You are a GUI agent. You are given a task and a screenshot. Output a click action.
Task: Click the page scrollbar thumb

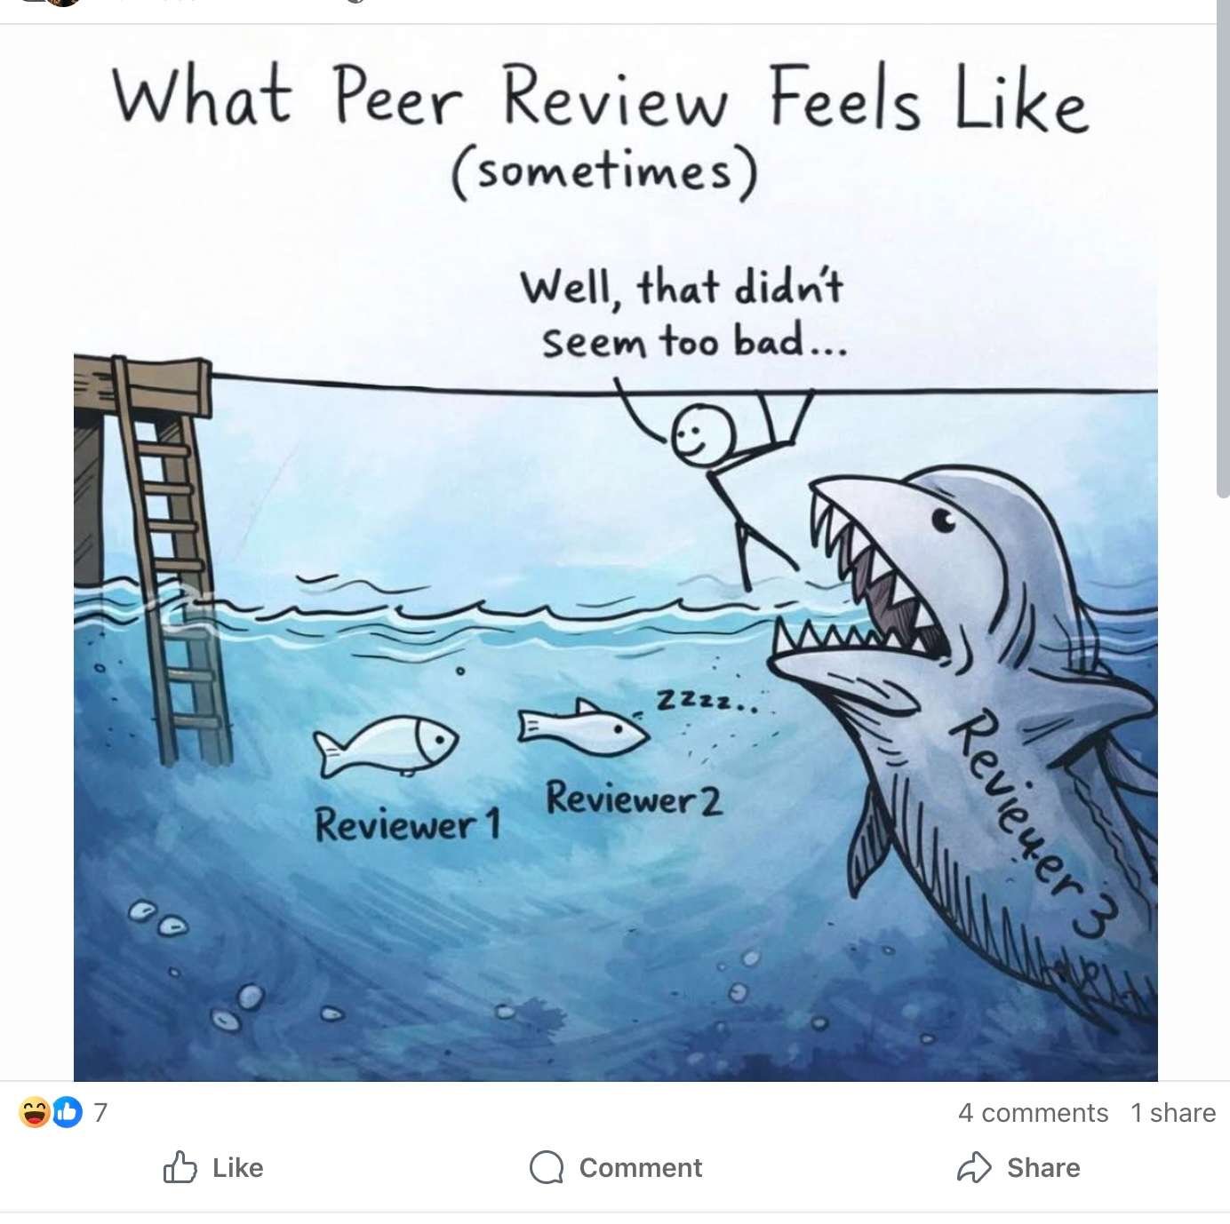[x=1223, y=249]
